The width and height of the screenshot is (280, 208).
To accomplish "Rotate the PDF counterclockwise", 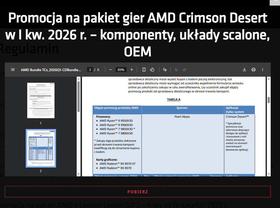I will click(152, 70).
